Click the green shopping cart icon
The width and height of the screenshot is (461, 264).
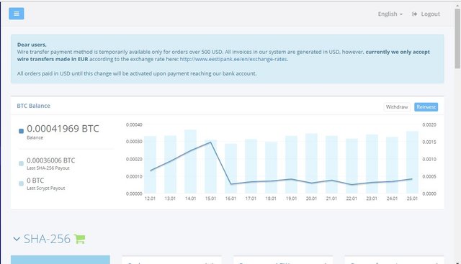click(80, 239)
